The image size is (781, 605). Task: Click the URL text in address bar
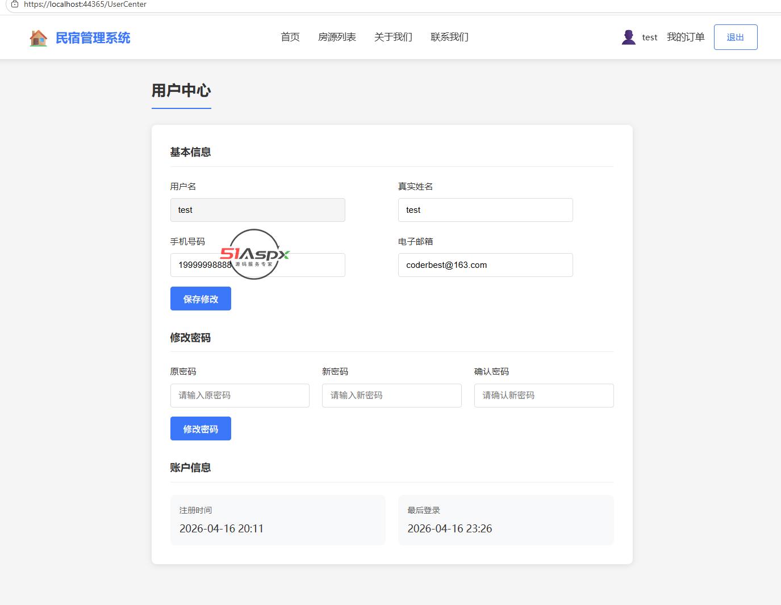pos(85,4)
